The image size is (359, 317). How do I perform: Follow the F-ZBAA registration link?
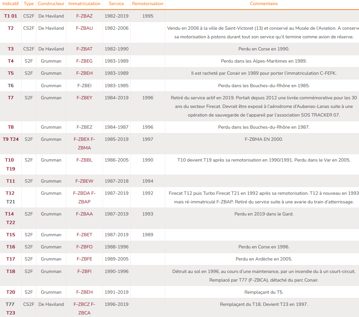point(84,214)
